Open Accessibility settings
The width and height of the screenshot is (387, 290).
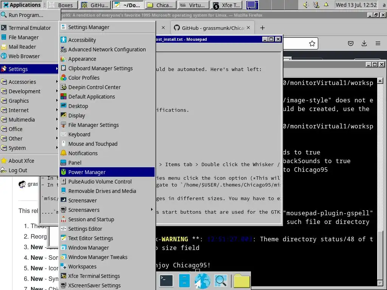click(107, 40)
